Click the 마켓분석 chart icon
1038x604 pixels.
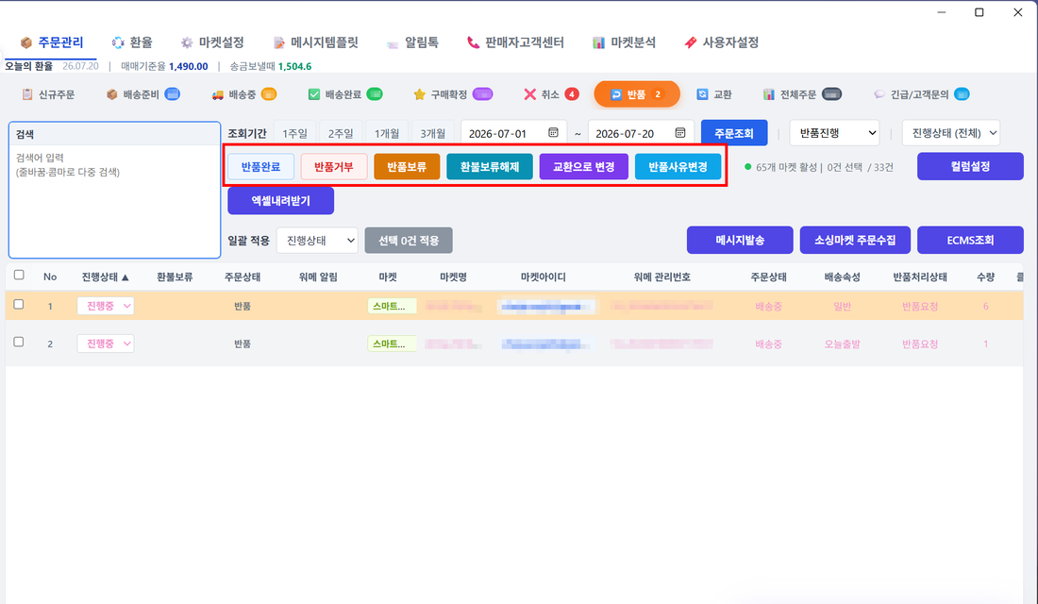(598, 42)
